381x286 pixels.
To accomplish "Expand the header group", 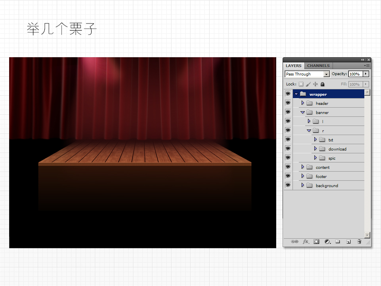I will [302, 103].
